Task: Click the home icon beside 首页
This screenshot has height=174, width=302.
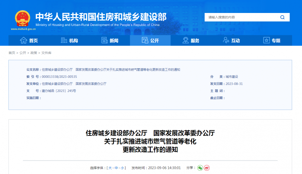Action: pyautogui.click(x=24, y=40)
